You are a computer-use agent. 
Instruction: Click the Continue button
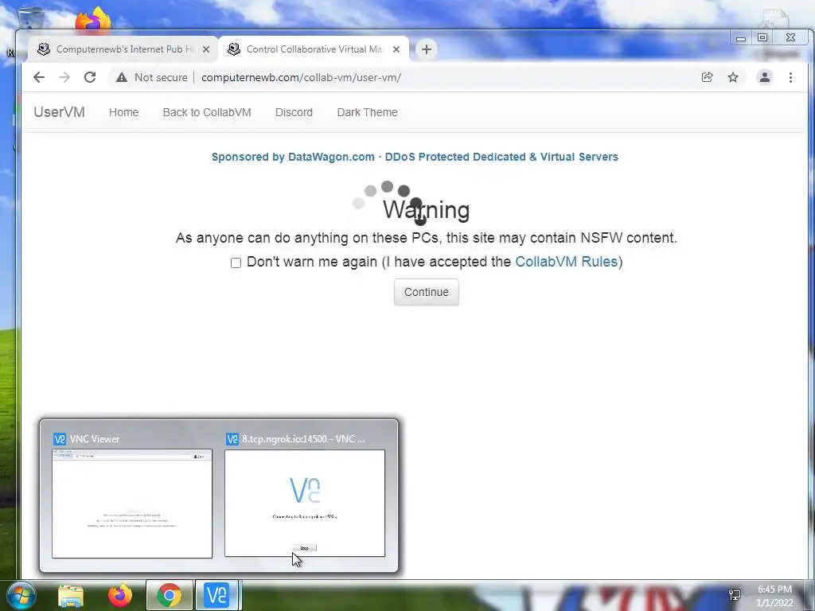click(x=427, y=292)
